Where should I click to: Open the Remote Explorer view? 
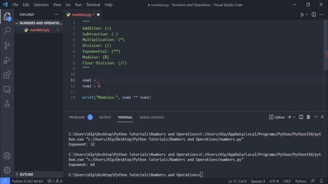coord(7,89)
